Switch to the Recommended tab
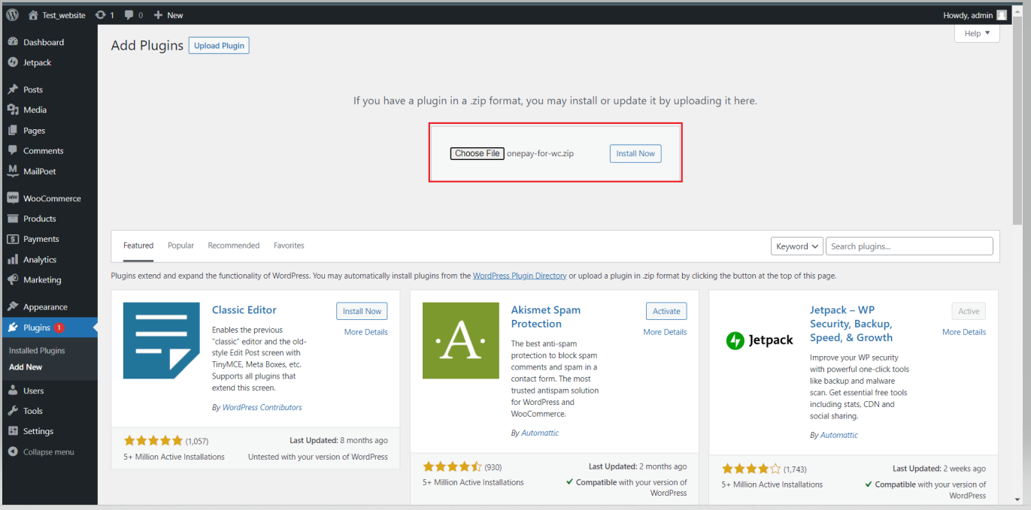This screenshot has width=1031, height=510. [x=234, y=246]
